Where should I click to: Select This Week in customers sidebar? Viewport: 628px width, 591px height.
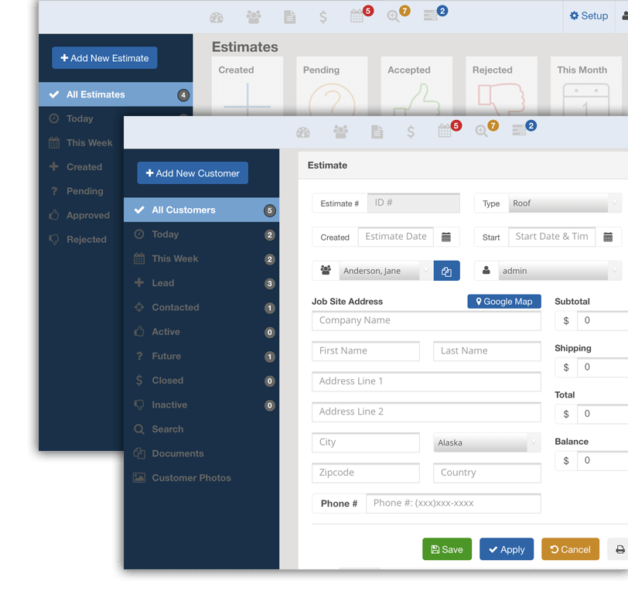coord(201,259)
